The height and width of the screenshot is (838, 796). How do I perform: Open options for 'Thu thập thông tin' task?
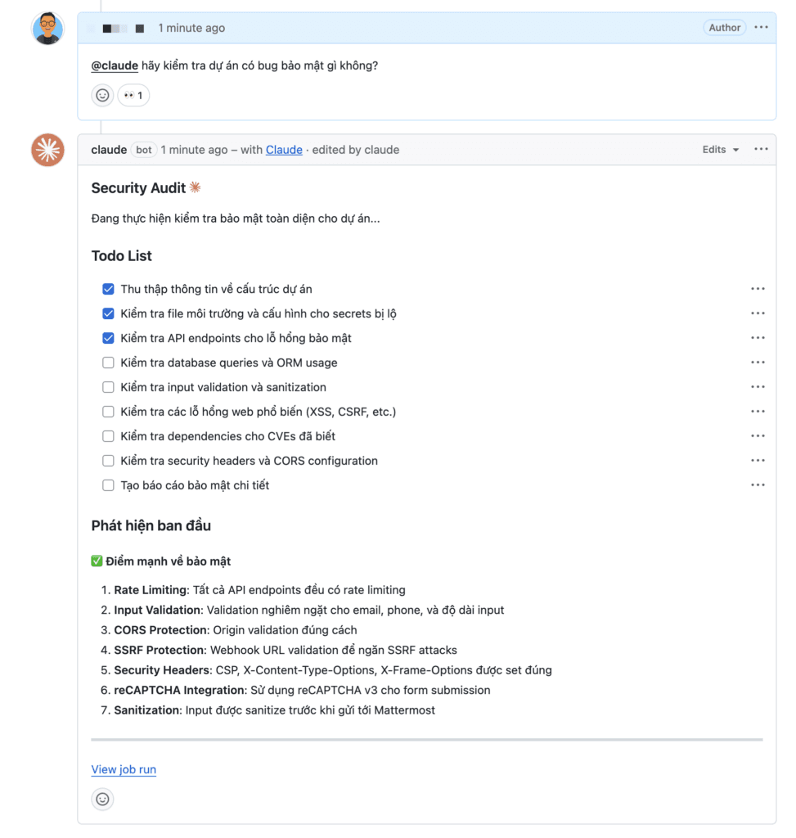[x=758, y=289]
